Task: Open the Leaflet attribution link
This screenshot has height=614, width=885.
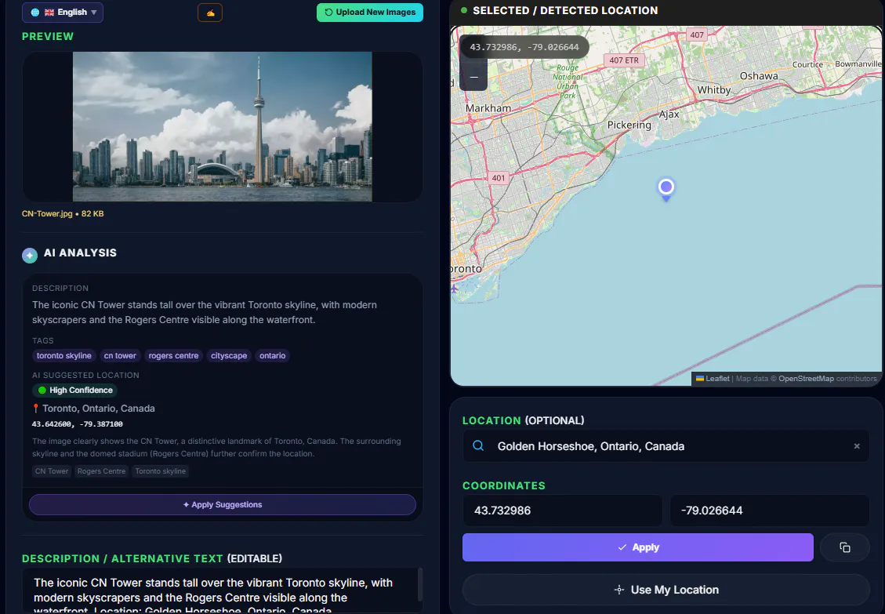Action: click(713, 379)
